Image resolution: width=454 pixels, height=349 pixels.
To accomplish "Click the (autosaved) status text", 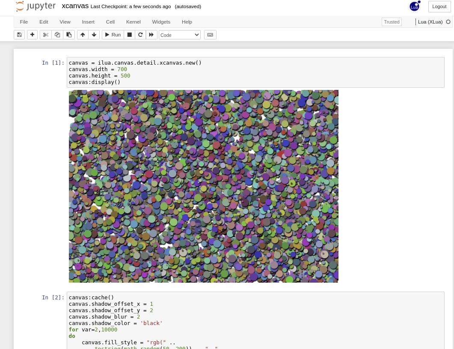I will coord(188,6).
